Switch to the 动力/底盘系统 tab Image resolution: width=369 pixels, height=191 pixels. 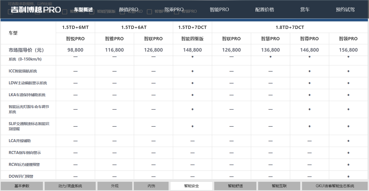click(x=70, y=186)
